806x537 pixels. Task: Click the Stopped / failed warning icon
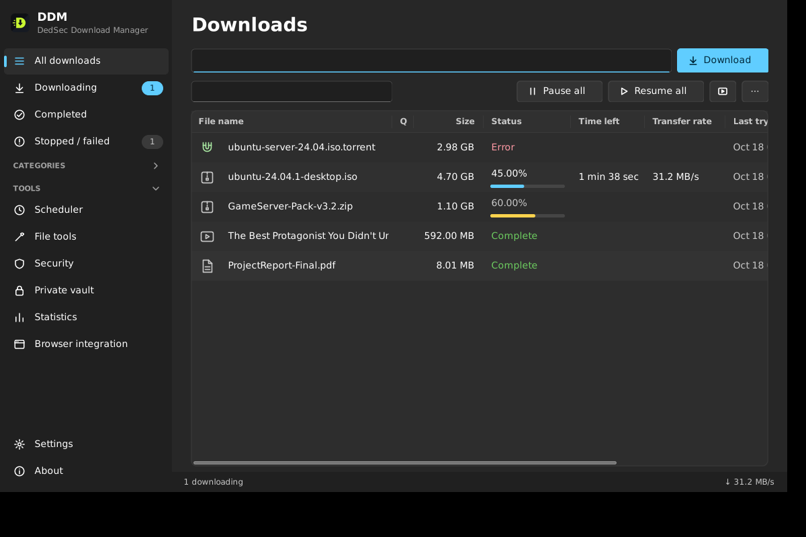point(19,142)
